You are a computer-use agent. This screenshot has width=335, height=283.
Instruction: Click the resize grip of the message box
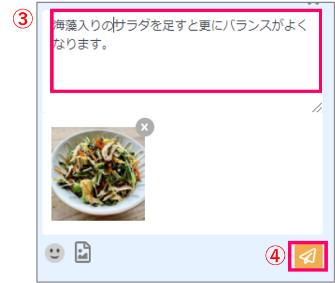coord(317,107)
